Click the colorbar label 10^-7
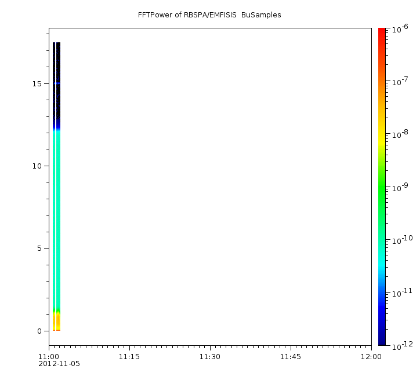This screenshot has height=380, width=420. coord(400,81)
